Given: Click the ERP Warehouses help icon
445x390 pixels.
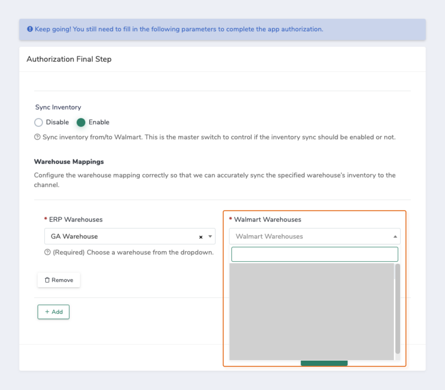Looking at the screenshot, I should [47, 252].
